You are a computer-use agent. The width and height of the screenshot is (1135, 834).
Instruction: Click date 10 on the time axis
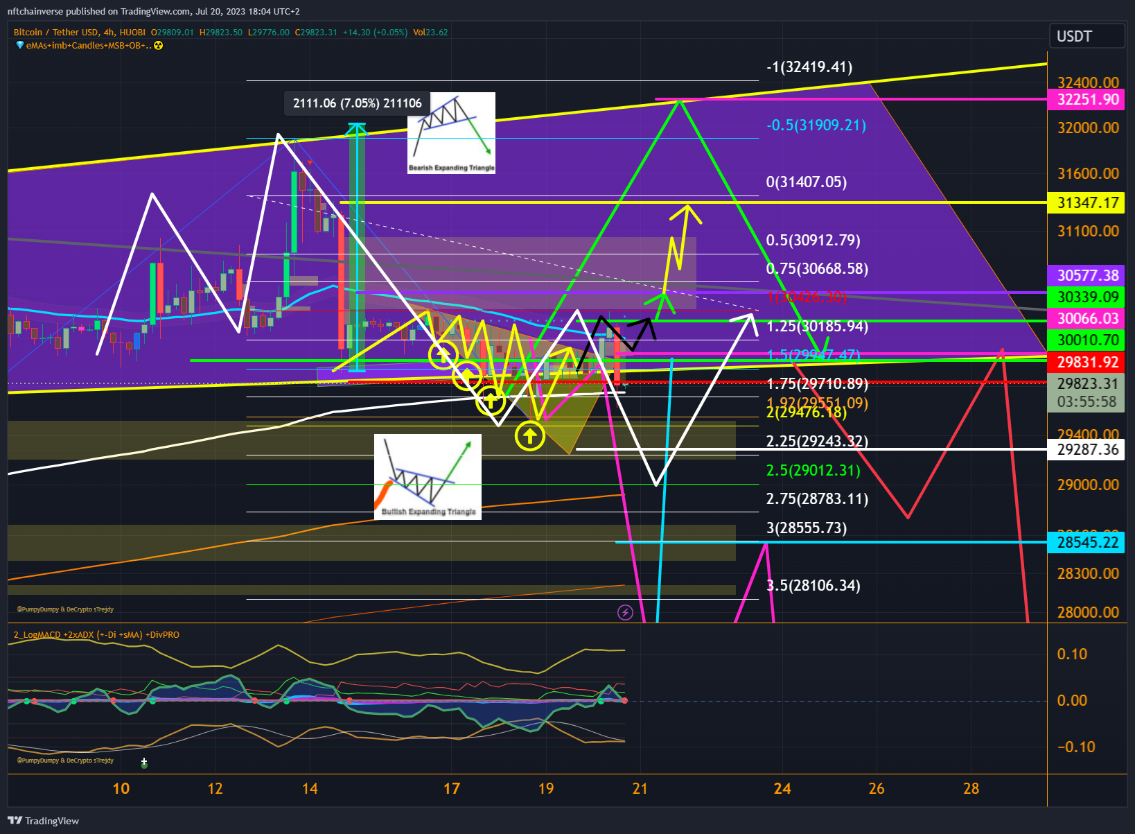[x=121, y=788]
